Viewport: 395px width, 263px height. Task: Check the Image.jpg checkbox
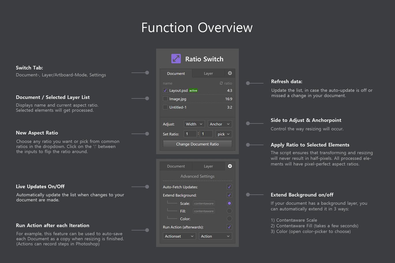pyautogui.click(x=165, y=99)
